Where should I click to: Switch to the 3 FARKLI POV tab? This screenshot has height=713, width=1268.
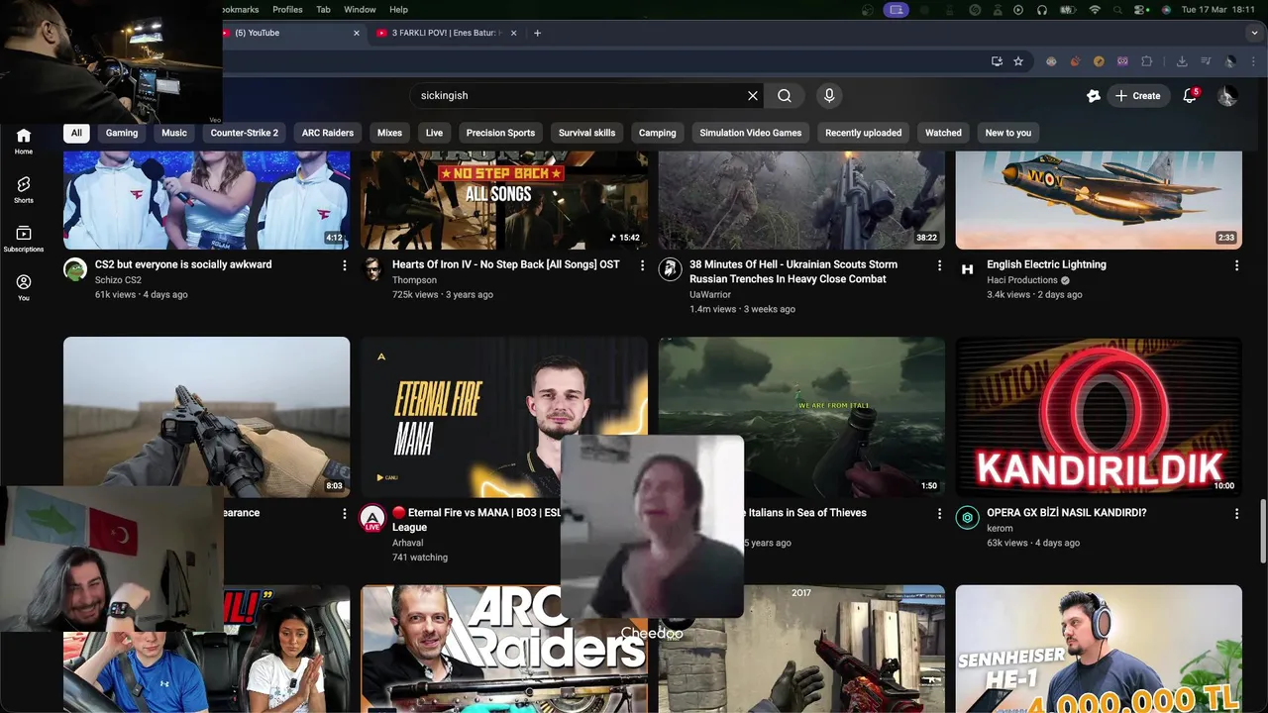coord(446,33)
